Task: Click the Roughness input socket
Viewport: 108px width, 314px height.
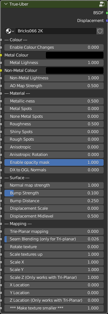Action: pyautogui.click(x=1, y=124)
